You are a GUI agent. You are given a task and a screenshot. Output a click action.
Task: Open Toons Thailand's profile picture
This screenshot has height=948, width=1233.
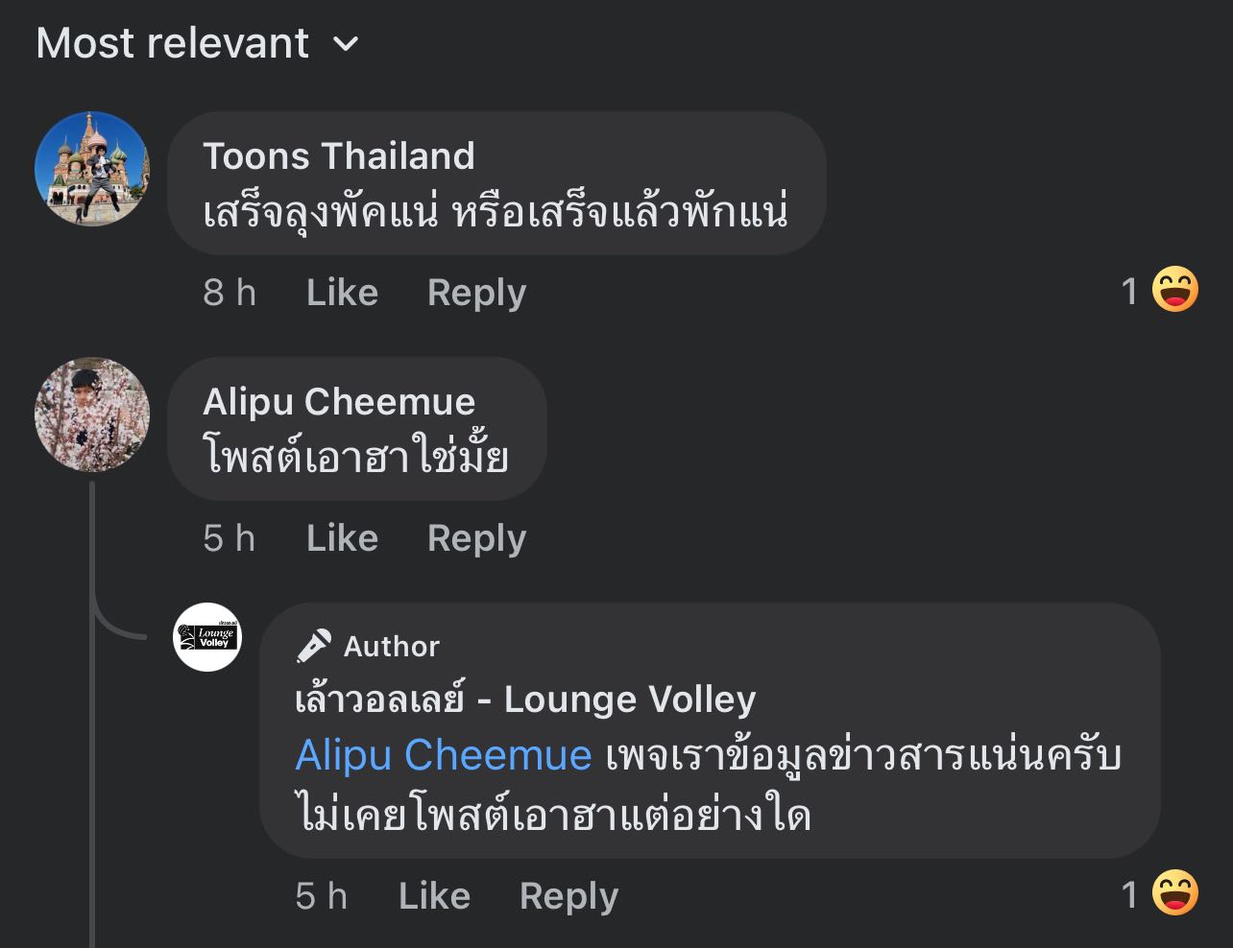(x=92, y=169)
